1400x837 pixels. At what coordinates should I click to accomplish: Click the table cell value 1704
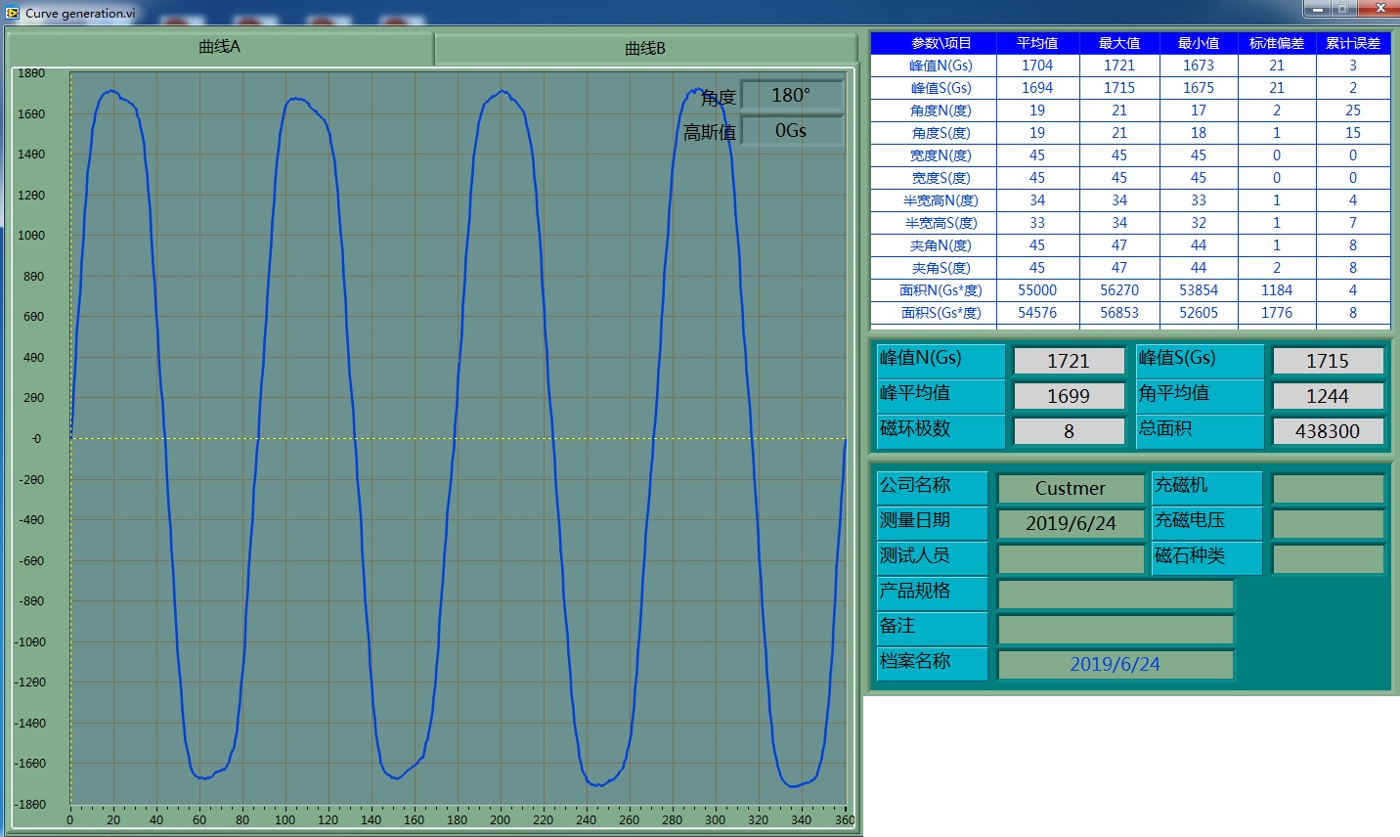click(x=1037, y=66)
